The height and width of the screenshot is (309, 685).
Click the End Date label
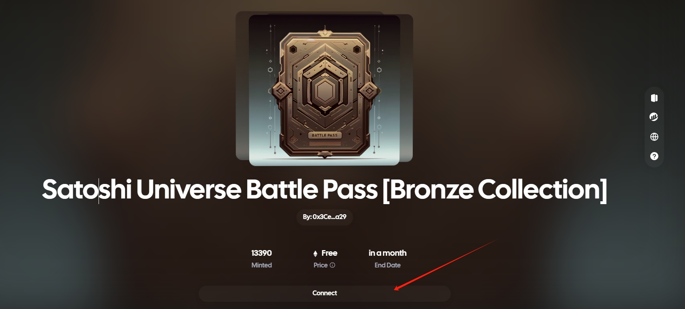[x=388, y=265]
